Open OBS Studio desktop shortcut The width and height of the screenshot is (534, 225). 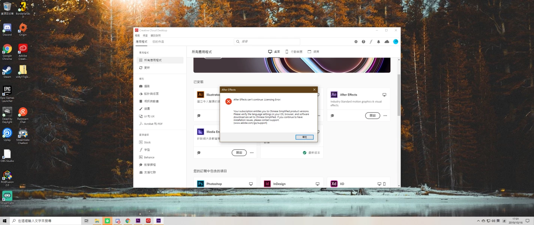(x=7, y=156)
